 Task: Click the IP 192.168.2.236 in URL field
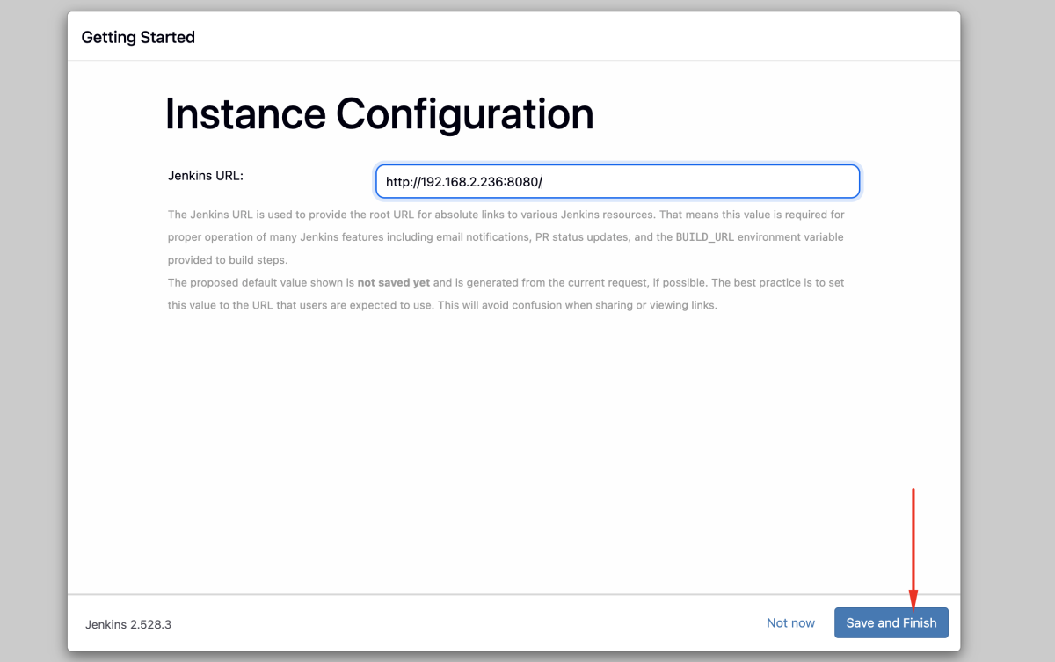[461, 182]
